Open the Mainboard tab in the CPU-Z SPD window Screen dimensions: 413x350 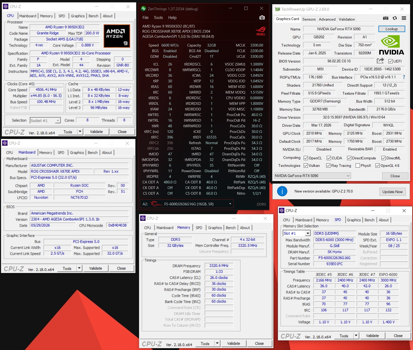[304, 220]
